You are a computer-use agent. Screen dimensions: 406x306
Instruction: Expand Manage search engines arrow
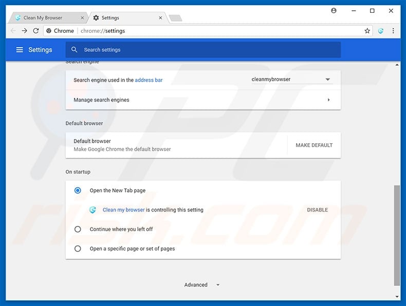click(x=328, y=100)
